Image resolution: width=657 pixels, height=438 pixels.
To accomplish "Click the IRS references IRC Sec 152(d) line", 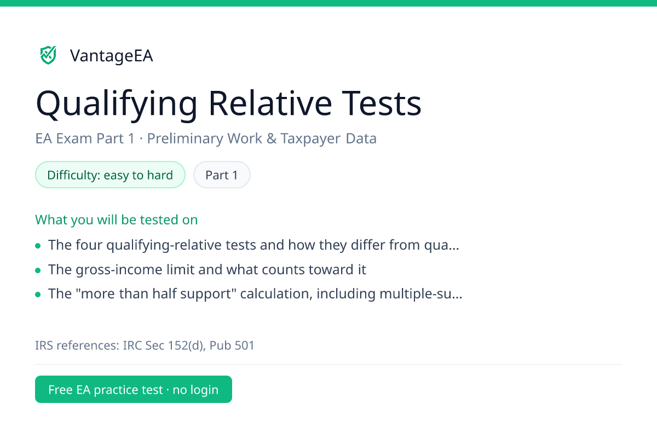I will point(145,346).
